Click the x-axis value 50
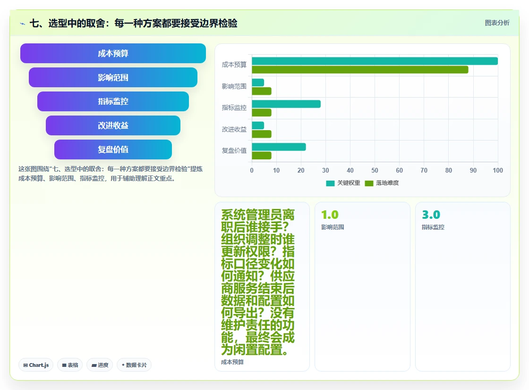This screenshot has height=390, width=529. [x=375, y=170]
